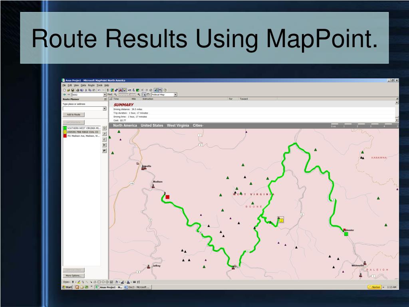Open the Help menu
The image size is (409, 307).
point(106,85)
